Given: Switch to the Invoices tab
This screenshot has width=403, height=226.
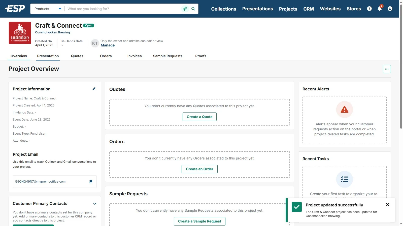Looking at the screenshot, I should (135, 56).
